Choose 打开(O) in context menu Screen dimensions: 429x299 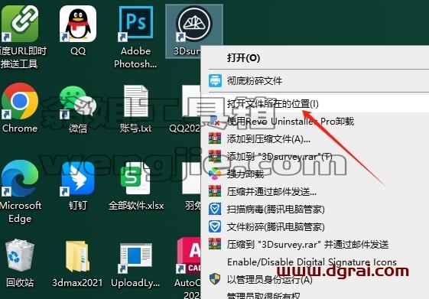(x=314, y=57)
